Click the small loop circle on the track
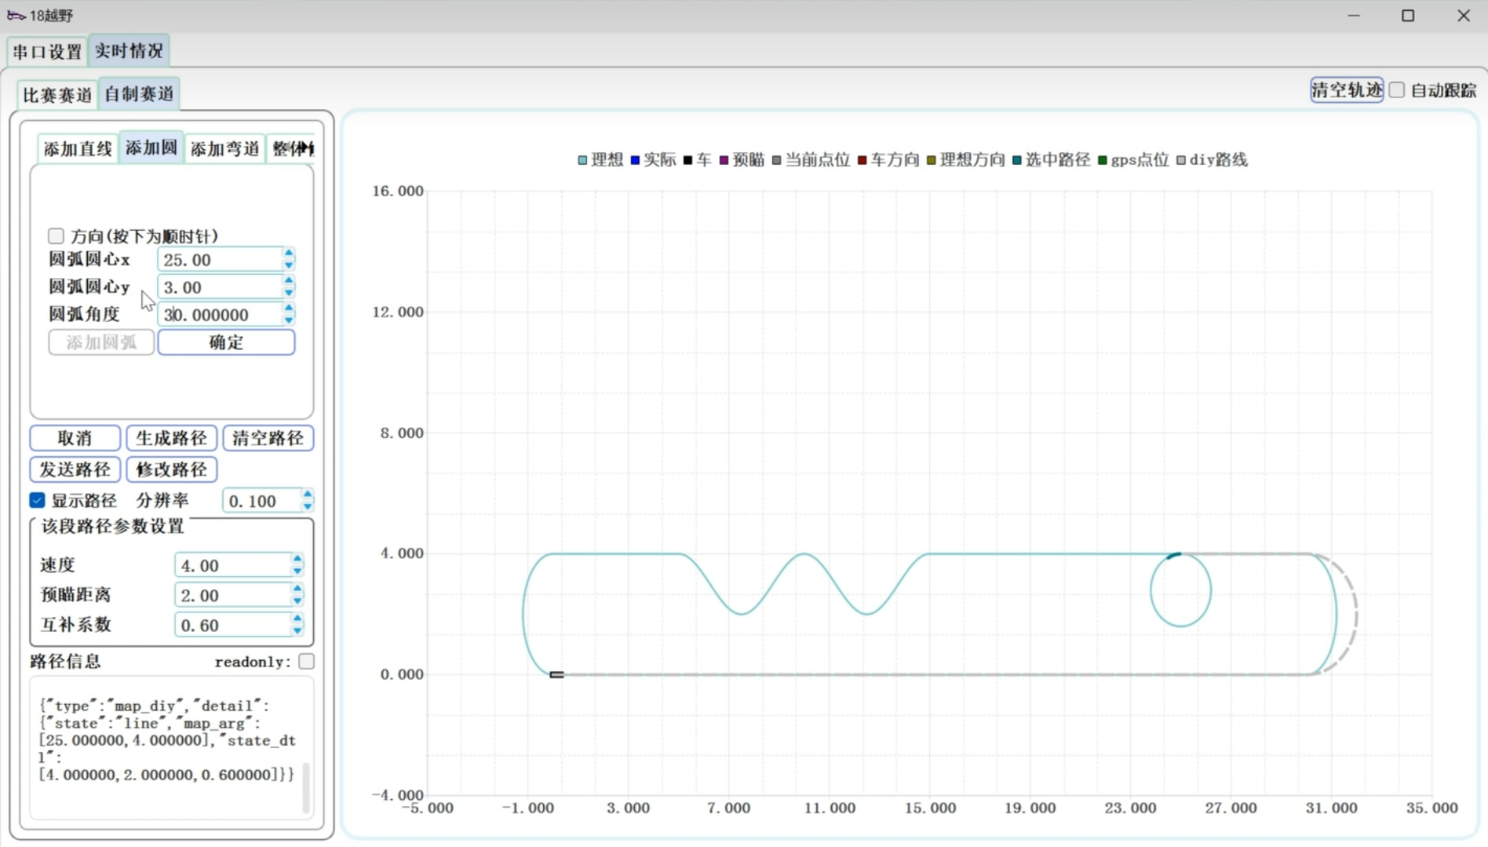 click(1180, 590)
